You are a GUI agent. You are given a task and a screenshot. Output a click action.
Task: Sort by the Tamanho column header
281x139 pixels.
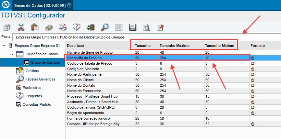[143, 46]
